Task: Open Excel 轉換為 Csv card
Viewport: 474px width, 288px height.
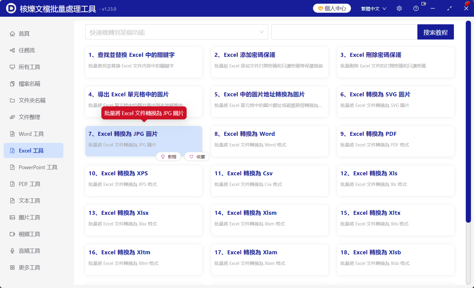Action: point(270,181)
